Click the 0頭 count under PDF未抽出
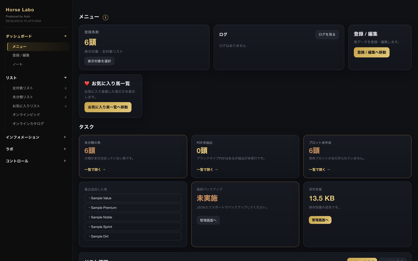This screenshot has height=261, width=418. coord(202,151)
